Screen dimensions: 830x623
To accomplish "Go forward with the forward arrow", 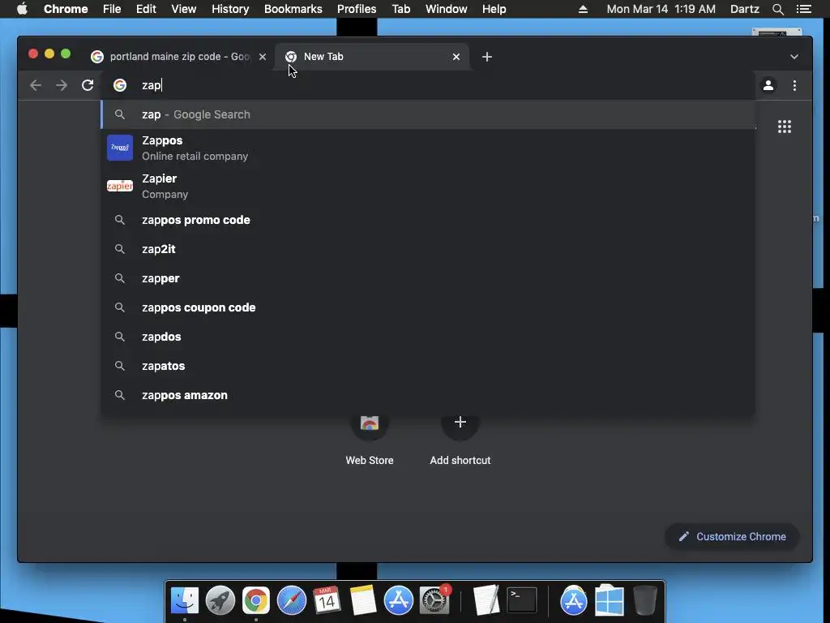I will click(x=62, y=85).
